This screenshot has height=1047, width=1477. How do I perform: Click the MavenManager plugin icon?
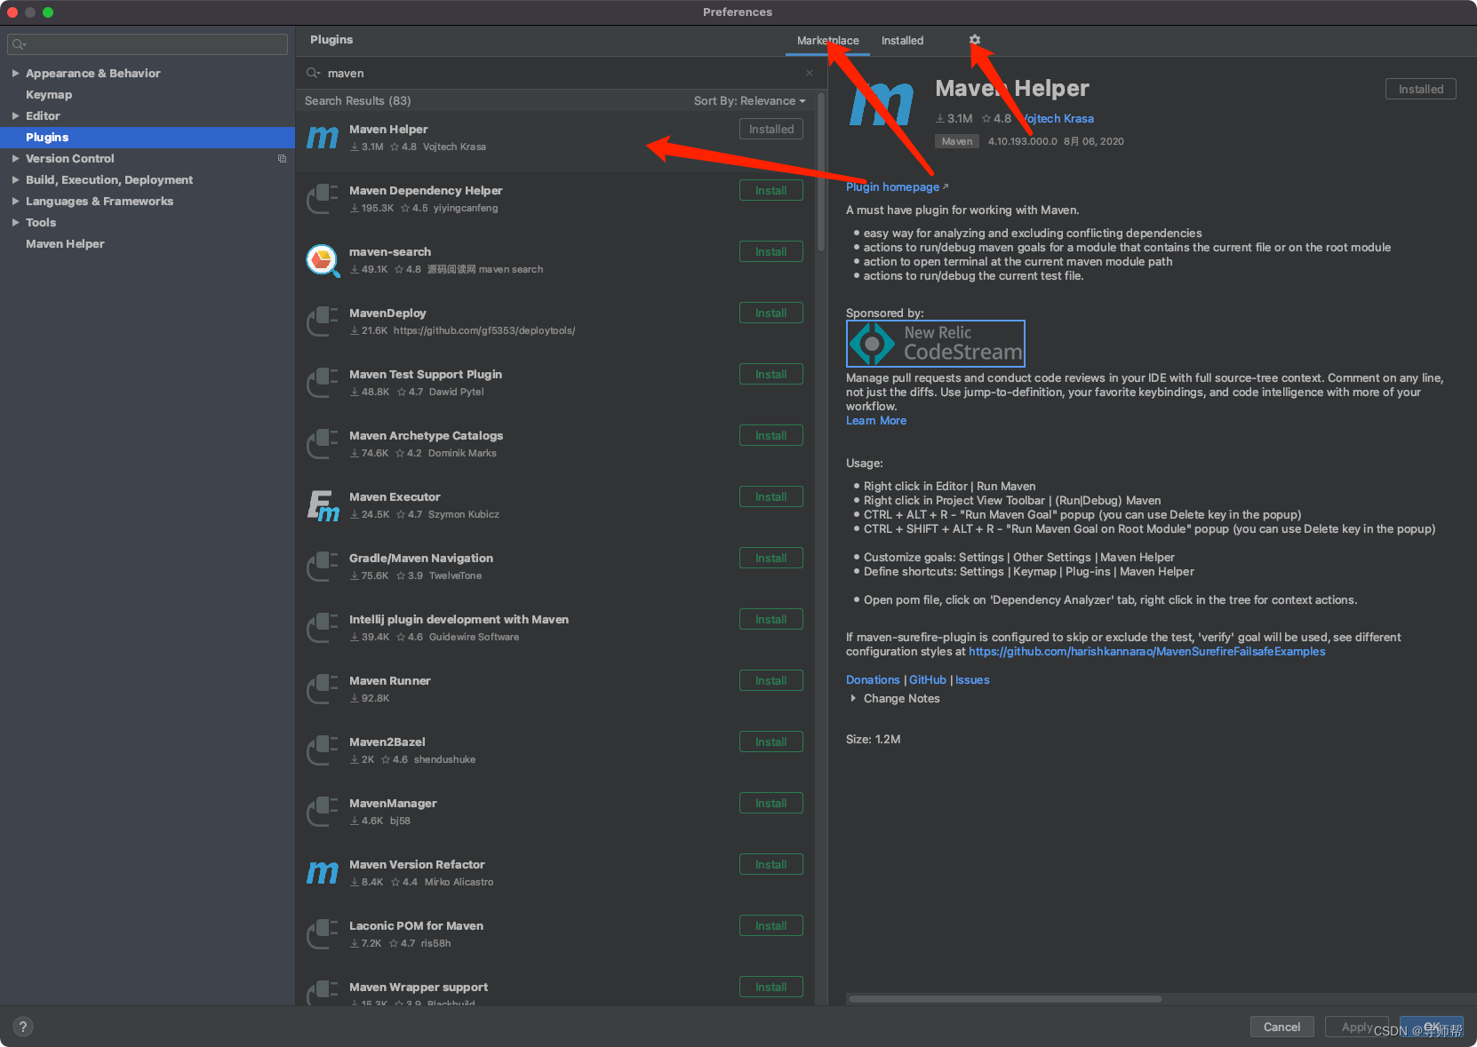[x=322, y=812]
